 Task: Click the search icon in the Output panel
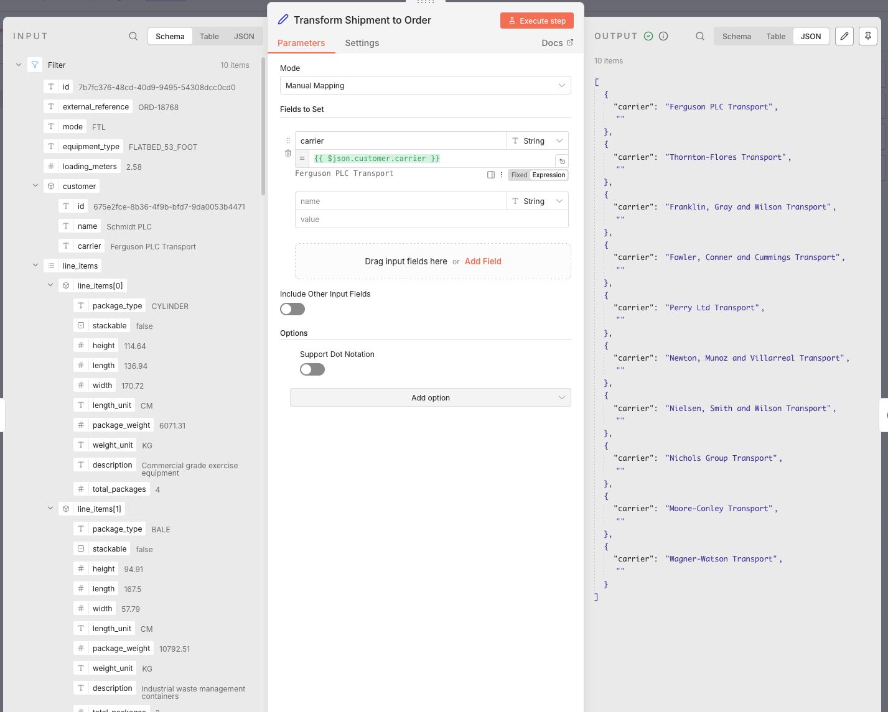tap(700, 36)
